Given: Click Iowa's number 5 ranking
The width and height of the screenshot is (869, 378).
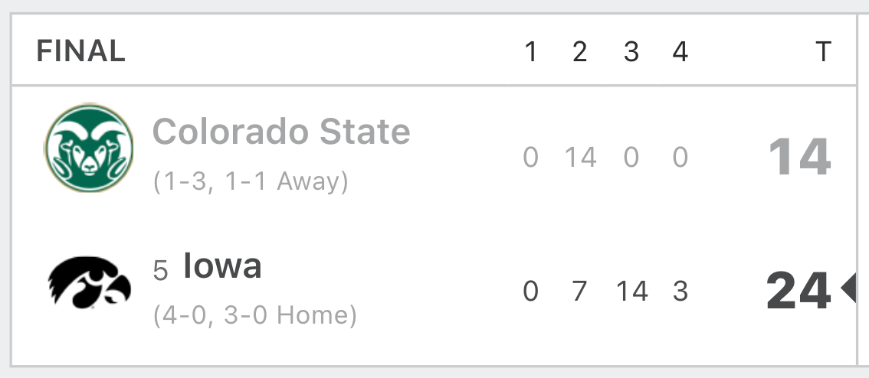Looking at the screenshot, I should (160, 271).
